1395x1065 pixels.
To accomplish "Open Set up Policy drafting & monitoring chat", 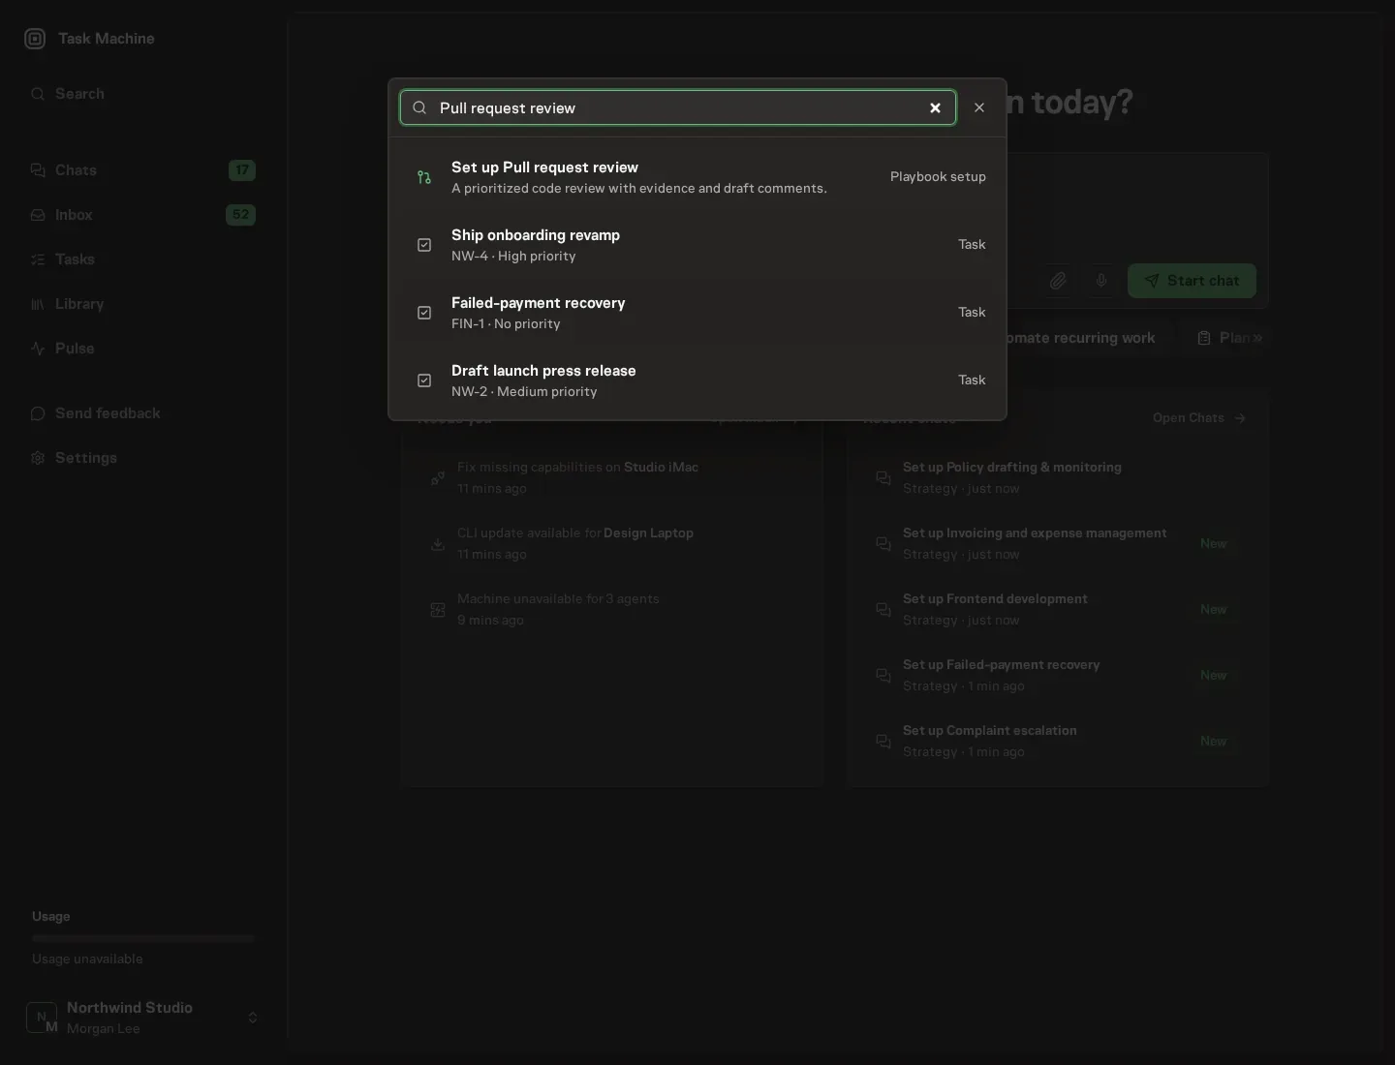I will 1057,477.
